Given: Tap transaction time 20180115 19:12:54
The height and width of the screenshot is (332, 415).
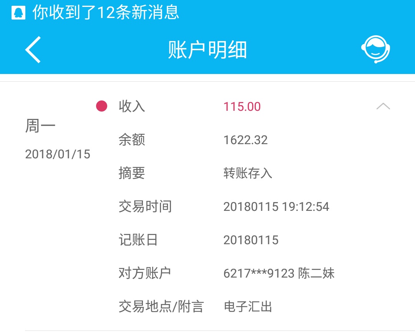Looking at the screenshot, I should pos(276,207).
